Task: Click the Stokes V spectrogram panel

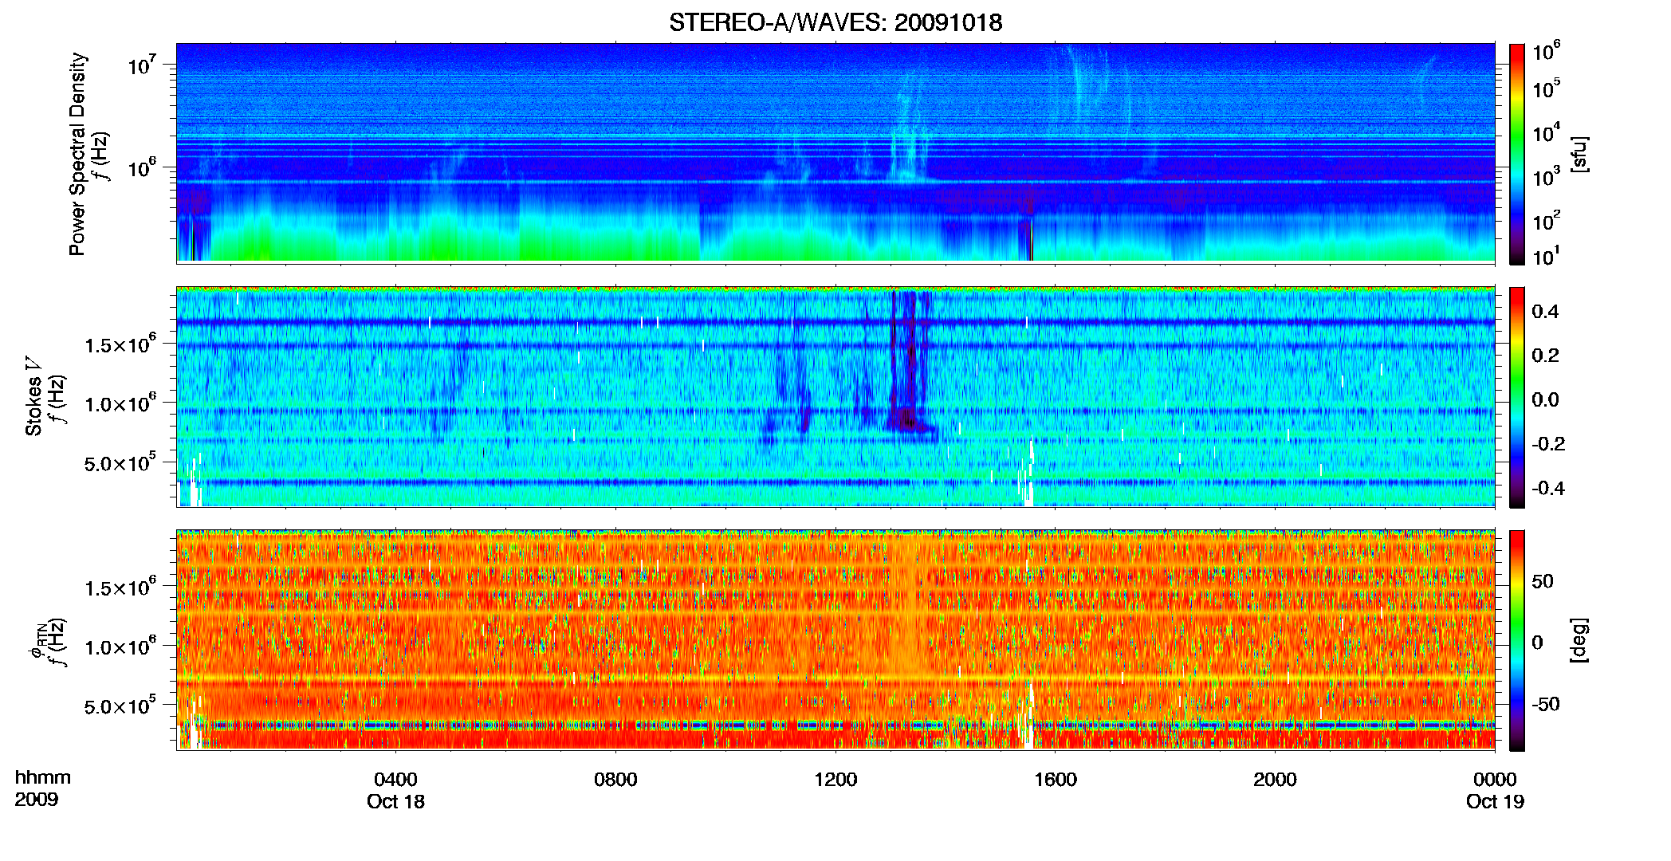Action: (835, 396)
